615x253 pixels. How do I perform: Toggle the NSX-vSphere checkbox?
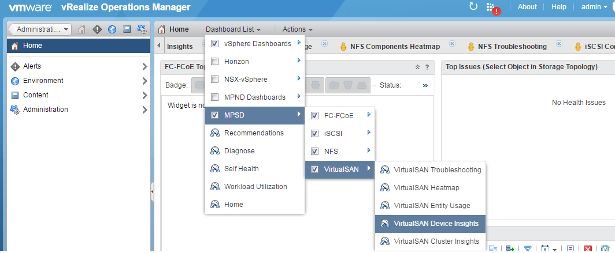(x=214, y=80)
